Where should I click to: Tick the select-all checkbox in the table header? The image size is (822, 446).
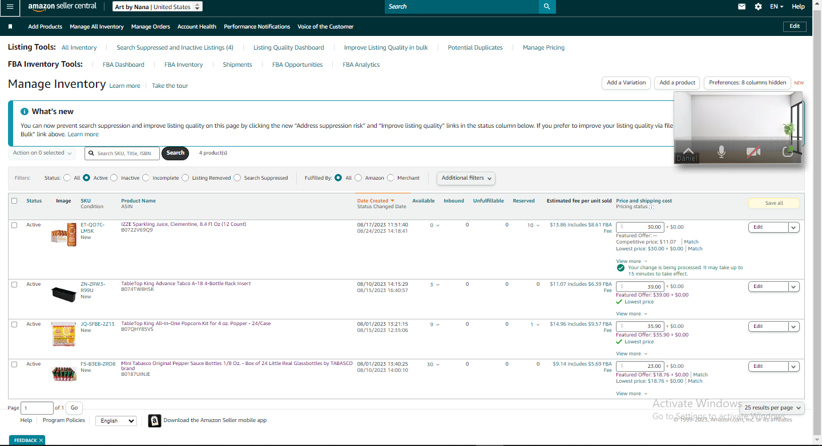click(14, 201)
